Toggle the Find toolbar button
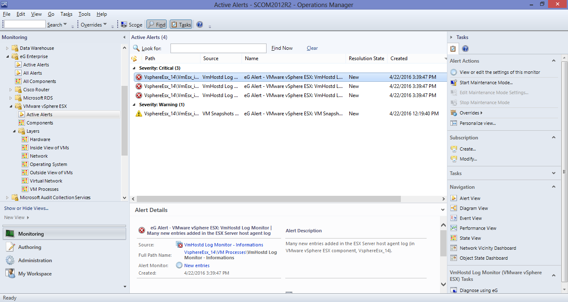The image size is (568, 302). click(156, 25)
